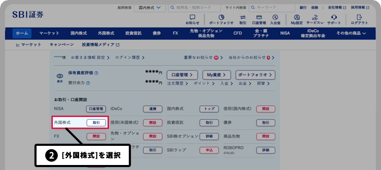Viewport: 381px width, 170px height.
Task: Click the My資産 button
Action: 217,75
